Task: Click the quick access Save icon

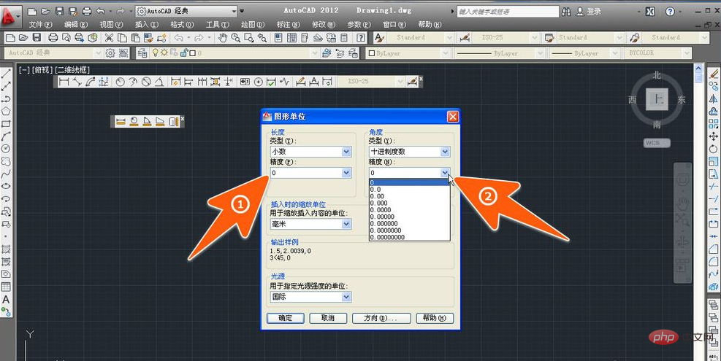Action: click(59, 11)
